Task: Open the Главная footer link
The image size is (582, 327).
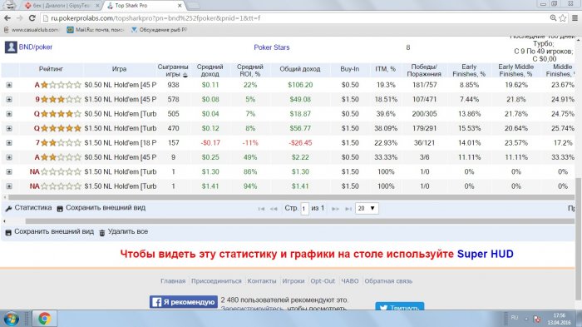Action: 173,281
